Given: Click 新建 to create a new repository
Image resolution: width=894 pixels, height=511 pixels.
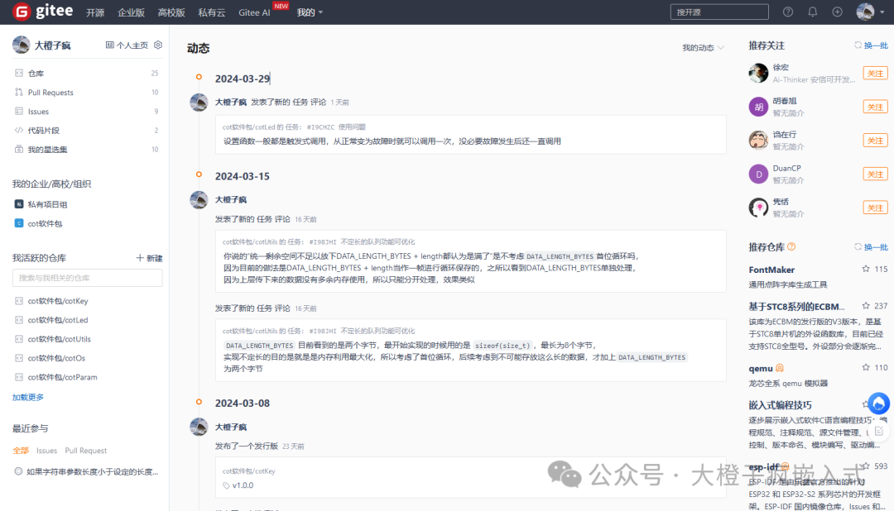Looking at the screenshot, I should click(149, 258).
